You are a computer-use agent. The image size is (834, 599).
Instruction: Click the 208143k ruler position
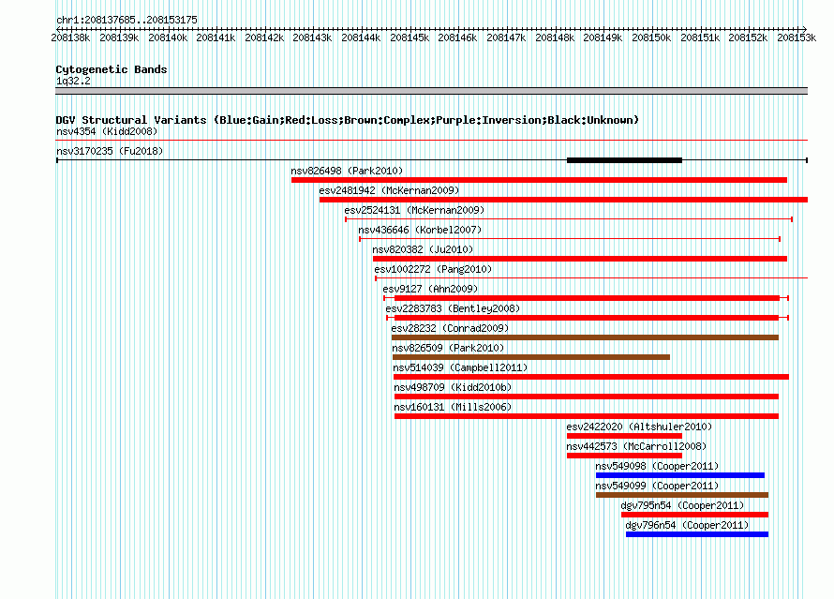312,37
